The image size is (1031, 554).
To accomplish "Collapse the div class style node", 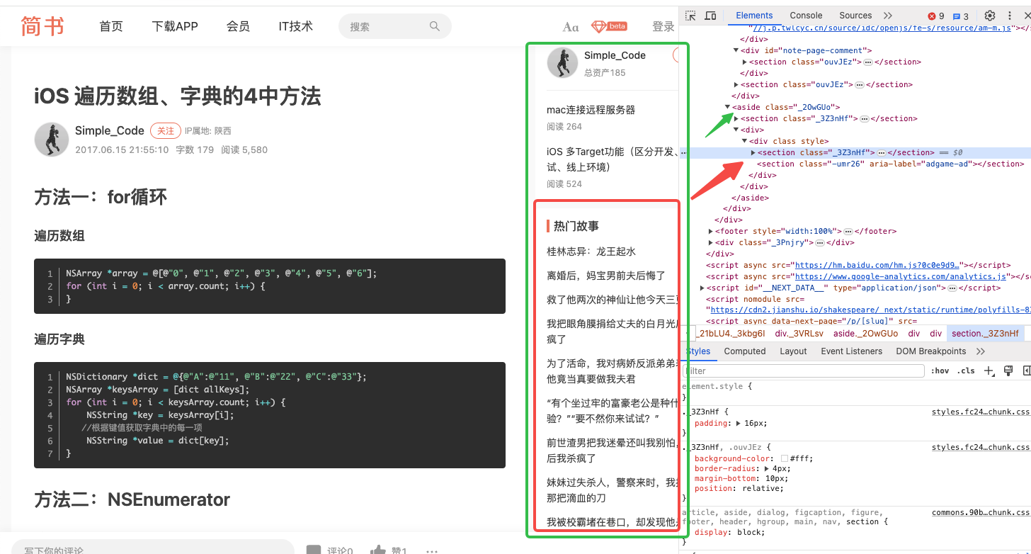I will (744, 141).
